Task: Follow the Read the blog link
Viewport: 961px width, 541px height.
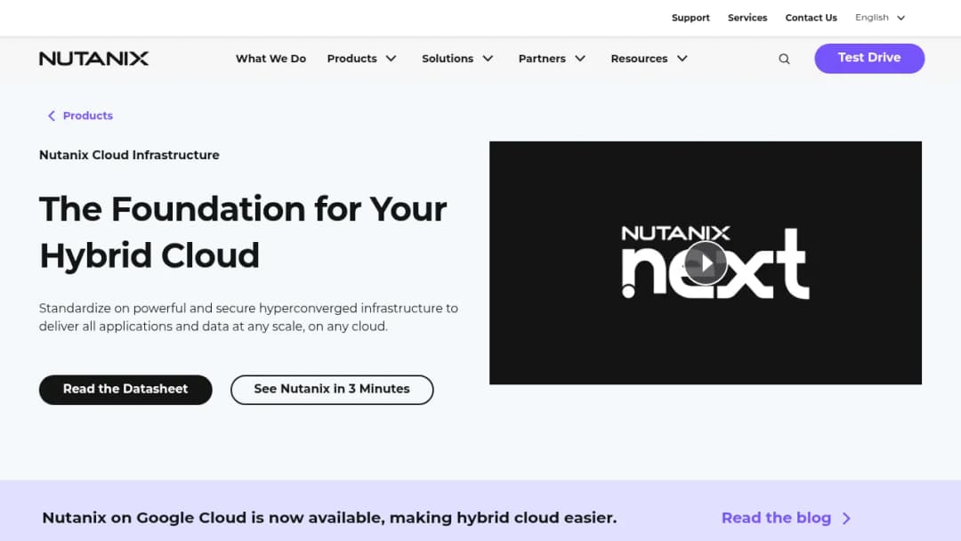Action: (x=776, y=519)
